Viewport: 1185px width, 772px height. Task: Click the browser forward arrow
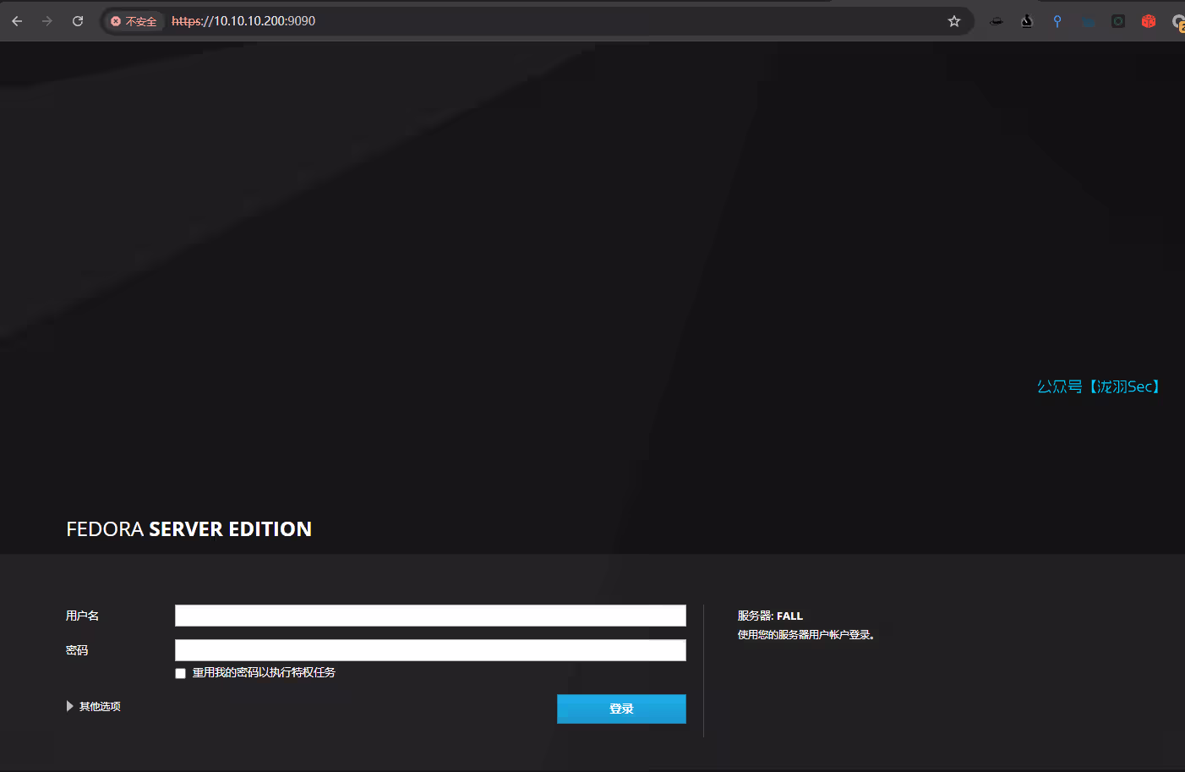click(x=47, y=21)
